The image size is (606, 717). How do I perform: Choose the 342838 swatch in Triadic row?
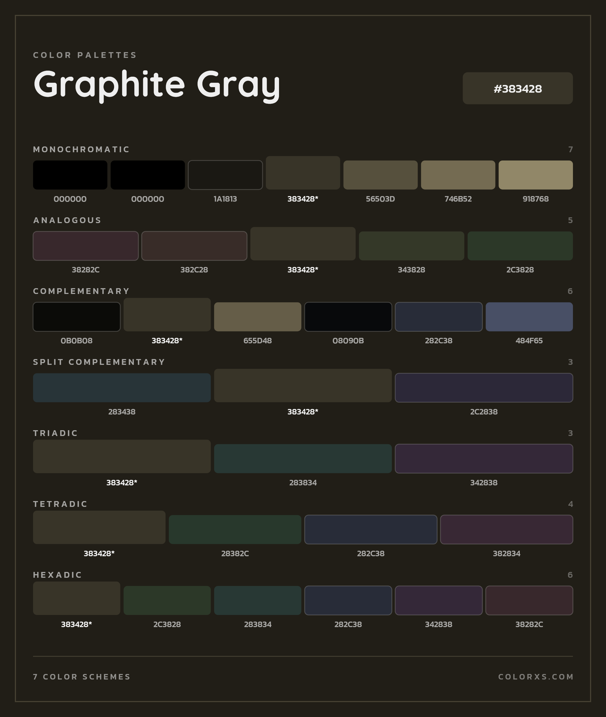point(484,458)
